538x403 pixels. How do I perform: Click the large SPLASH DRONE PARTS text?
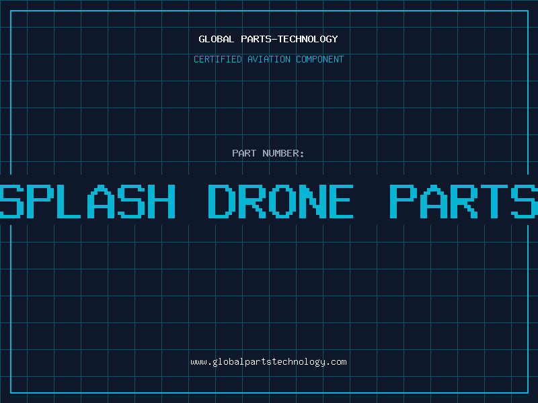pos(269,201)
